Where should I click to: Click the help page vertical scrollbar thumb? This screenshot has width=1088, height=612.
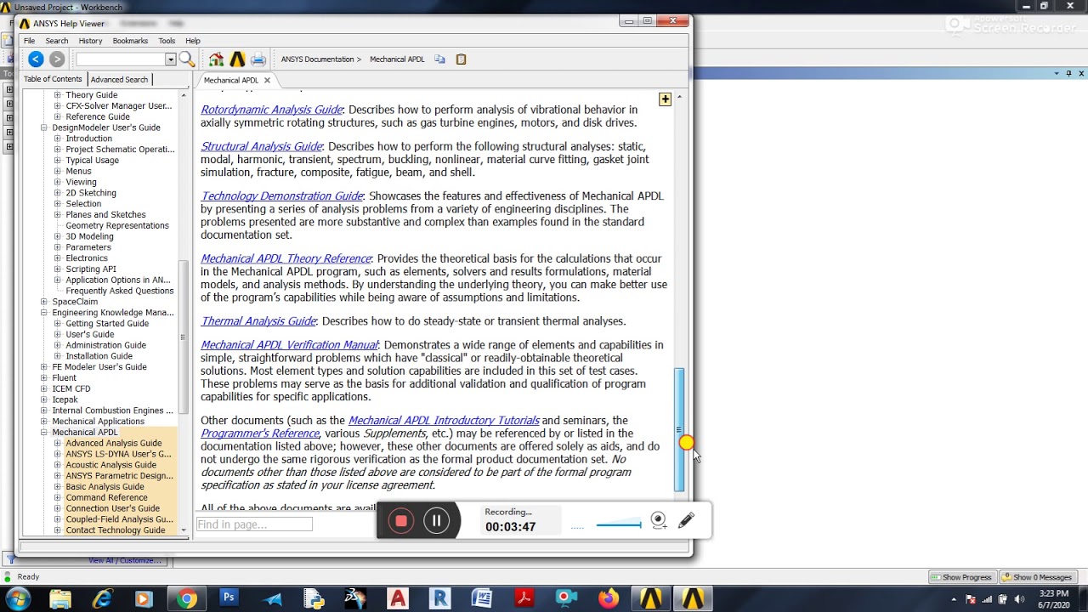point(678,428)
